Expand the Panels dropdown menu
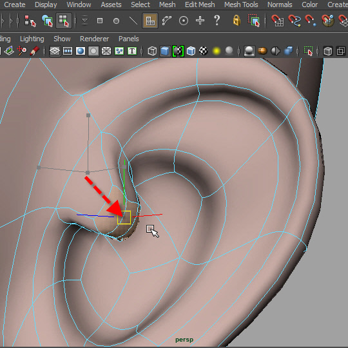Screen dimensions: 348x348 pyautogui.click(x=128, y=39)
